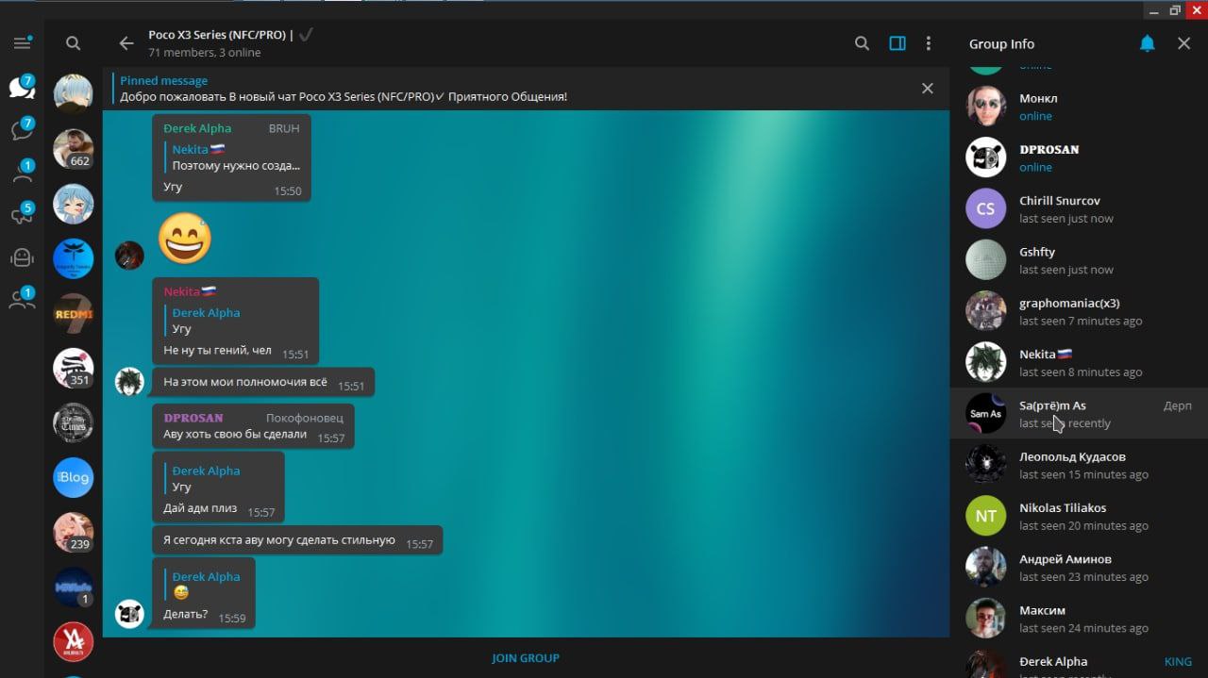The image size is (1208, 678).
Task: Open the three-dot chat options menu
Action: click(x=929, y=43)
